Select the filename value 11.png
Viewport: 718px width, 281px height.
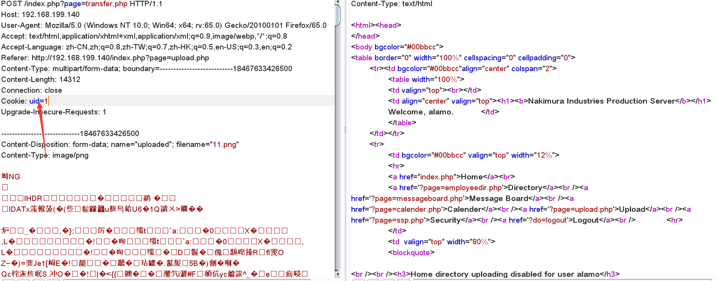(x=224, y=145)
